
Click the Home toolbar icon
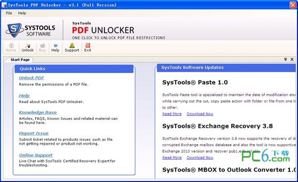11,48
